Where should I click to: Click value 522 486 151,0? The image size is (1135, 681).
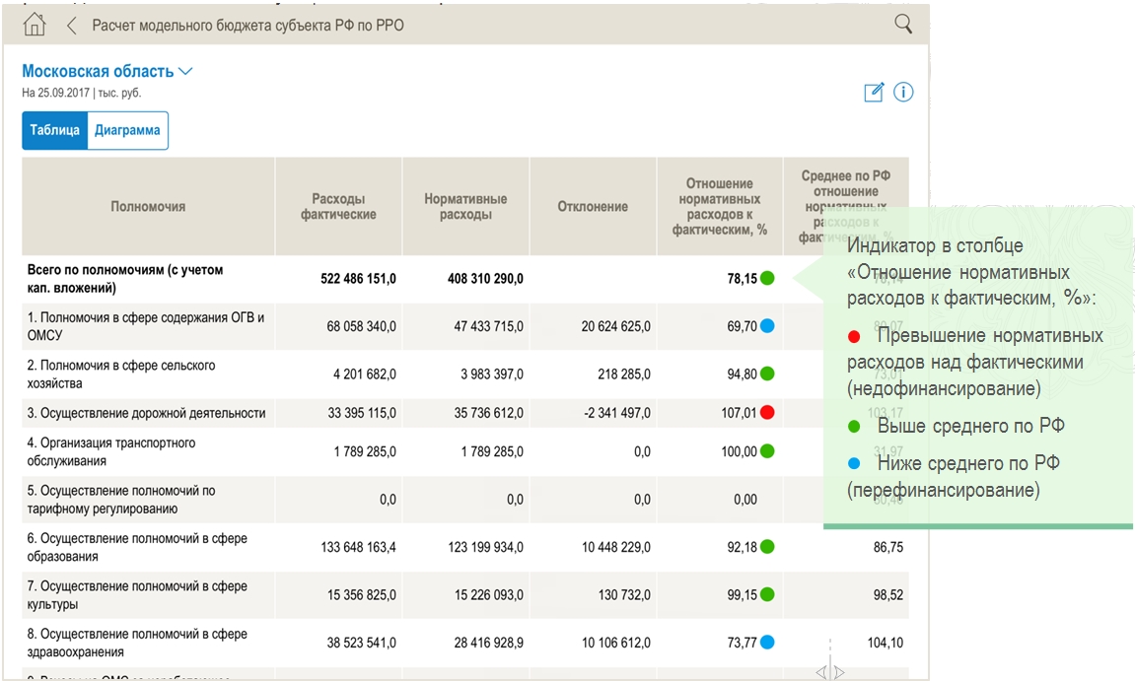tap(358, 279)
